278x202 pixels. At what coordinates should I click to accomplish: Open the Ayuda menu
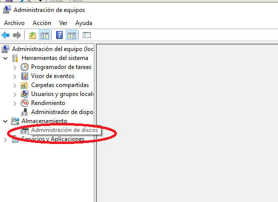84,23
